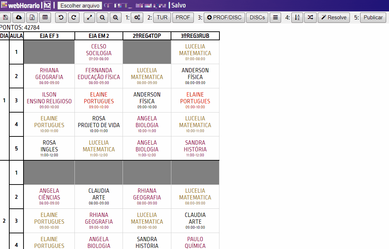
Task: Click the SANDRA HISTÓRIA cell under 2ºREG4TOP
Action: coord(147,242)
